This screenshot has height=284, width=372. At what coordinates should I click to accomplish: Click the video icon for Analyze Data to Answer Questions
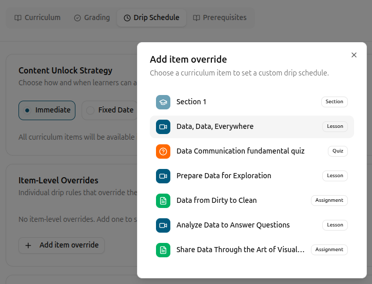coord(163,225)
